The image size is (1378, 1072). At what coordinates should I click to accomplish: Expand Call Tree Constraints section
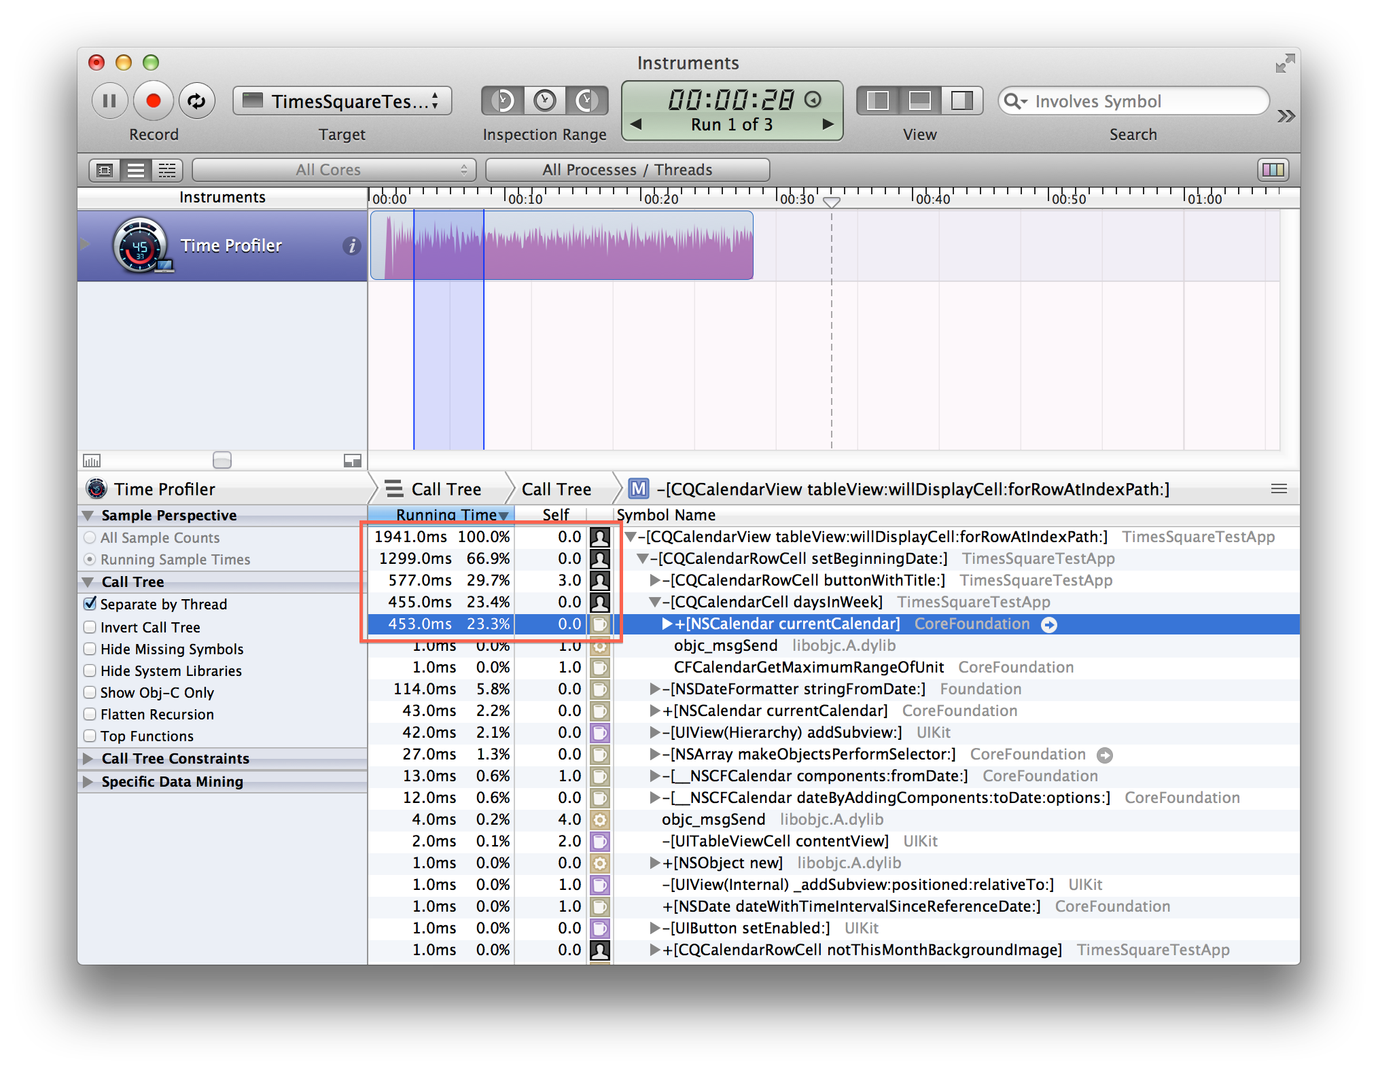[x=88, y=758]
